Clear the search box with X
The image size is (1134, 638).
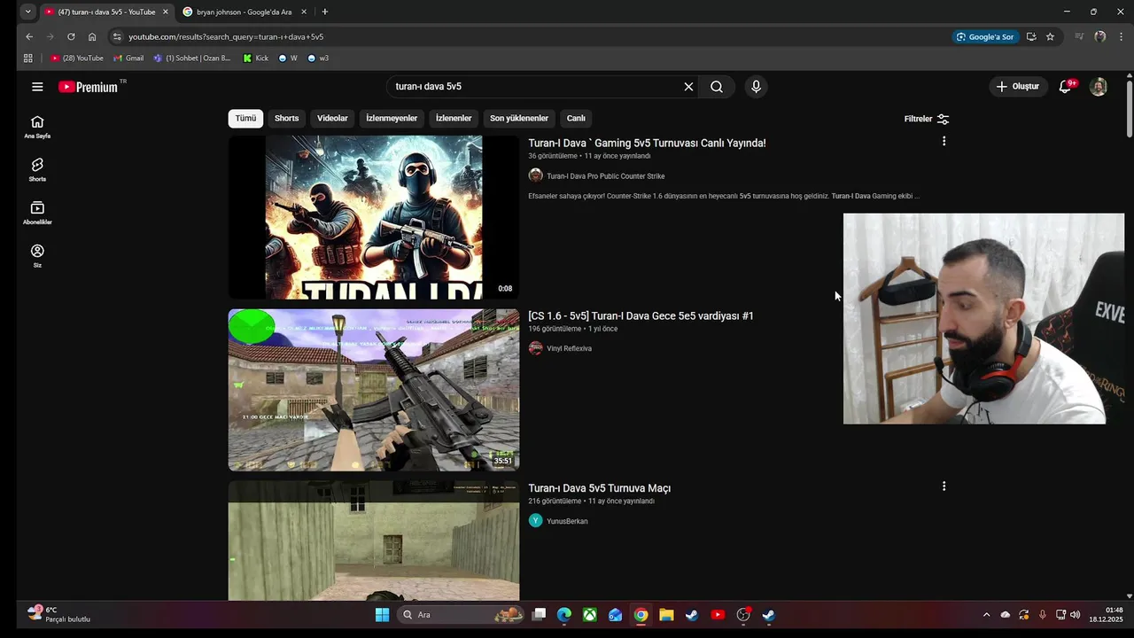(688, 87)
